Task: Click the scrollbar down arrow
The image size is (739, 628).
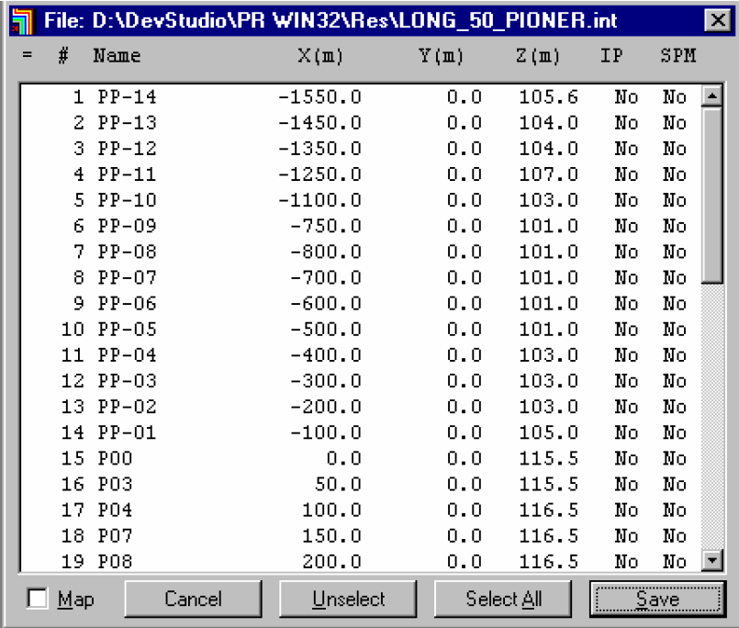Action: pyautogui.click(x=711, y=560)
